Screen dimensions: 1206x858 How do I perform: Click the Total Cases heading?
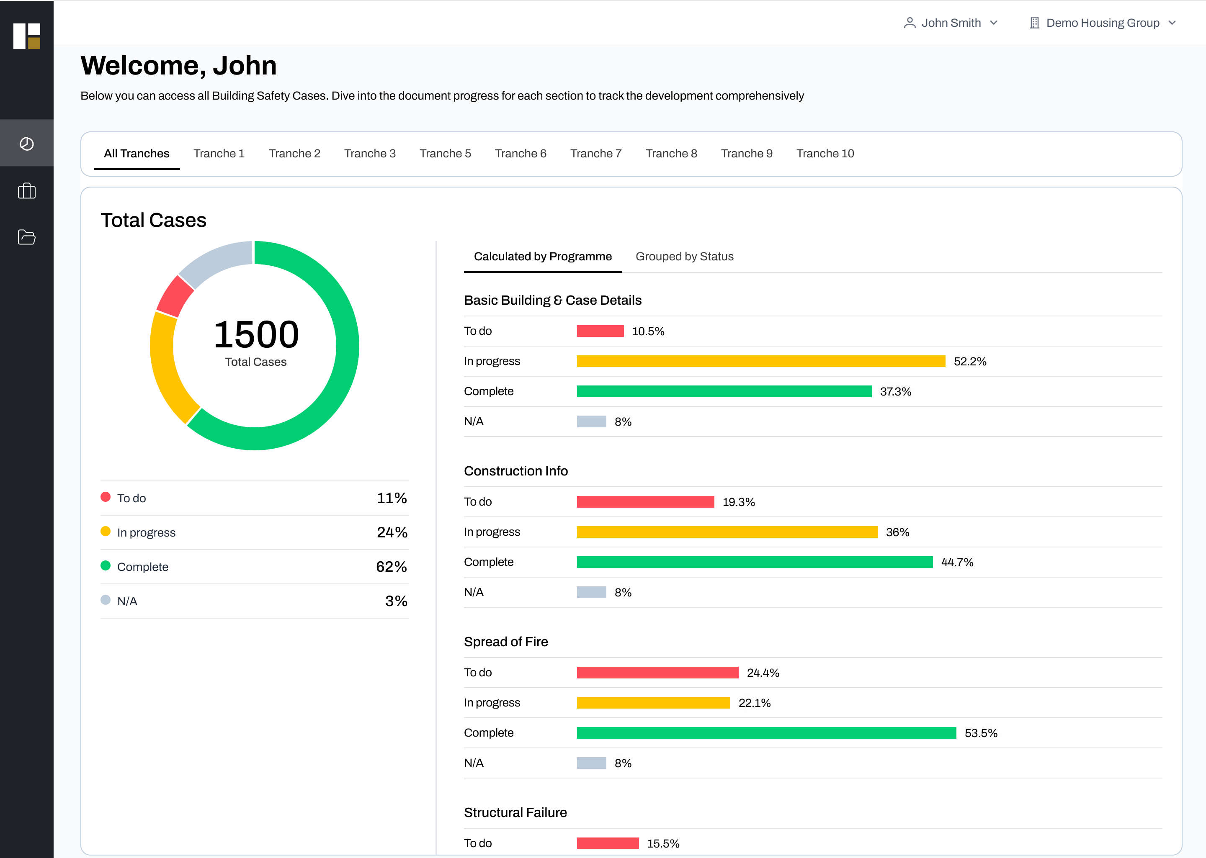click(x=153, y=220)
